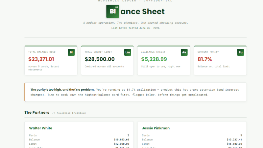The image size is (263, 148).
Task: Click the Bl element logo tile
Action: (112, 11)
